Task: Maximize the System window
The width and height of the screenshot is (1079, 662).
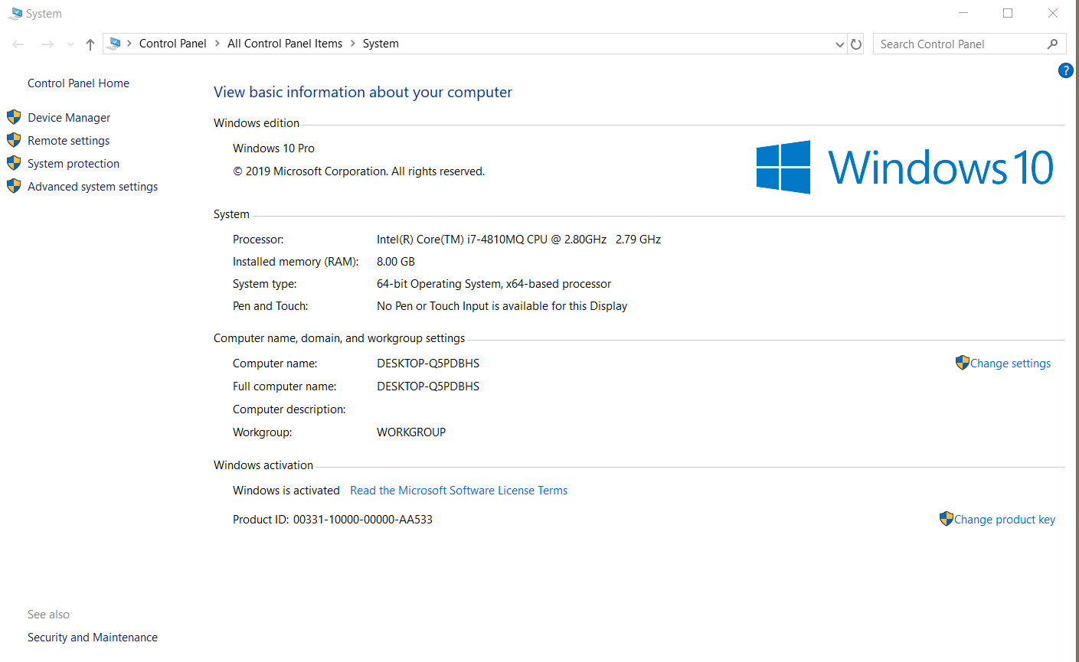Action: 1008,13
